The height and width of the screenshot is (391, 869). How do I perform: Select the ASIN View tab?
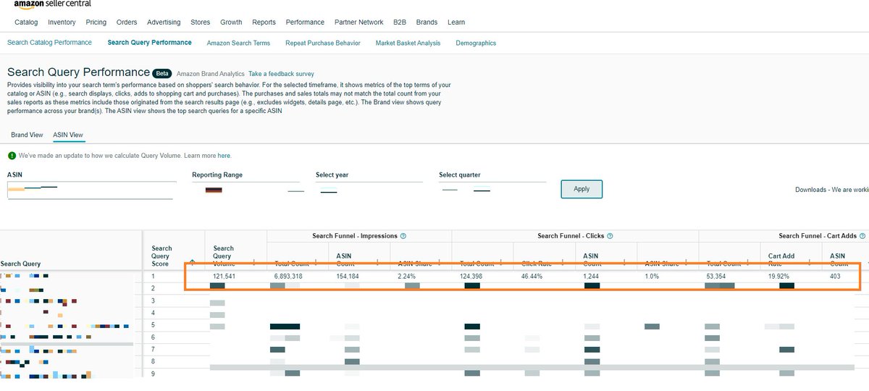[x=68, y=135]
